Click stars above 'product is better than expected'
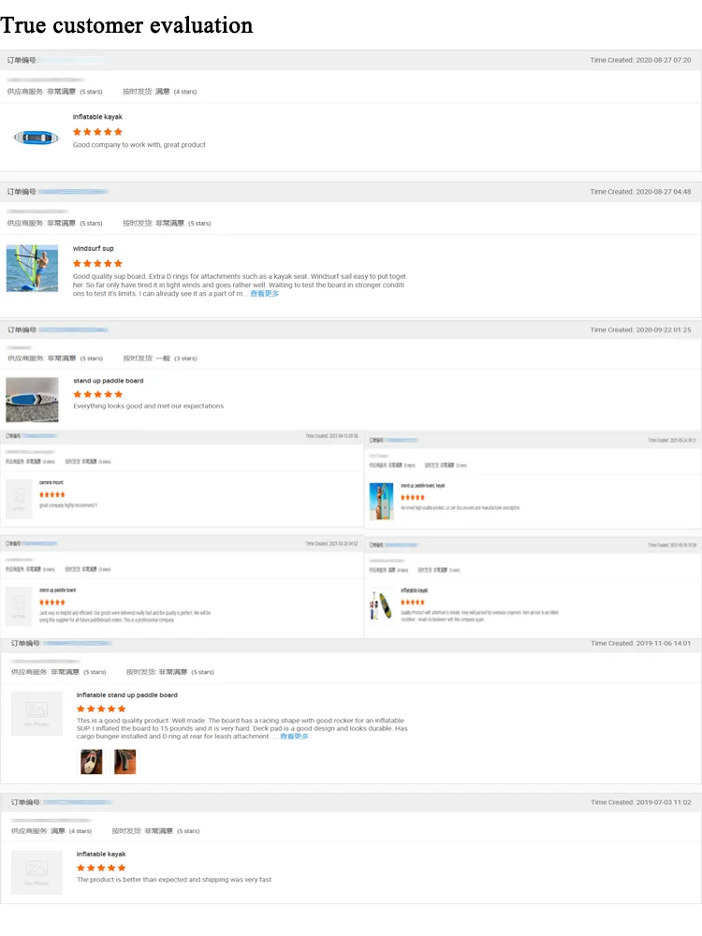Screen dimensions: 702x936 (101, 869)
